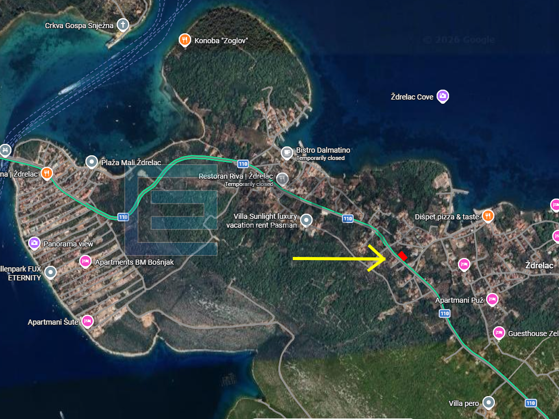Click the Guesthouse Zel bed marker
The width and height of the screenshot is (559, 419).
pyautogui.click(x=499, y=332)
